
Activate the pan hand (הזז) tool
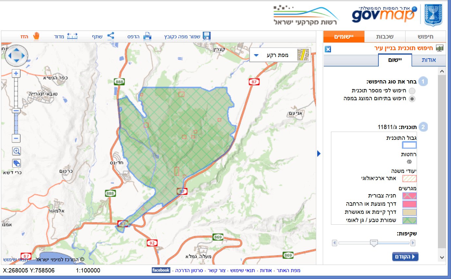coord(36,36)
